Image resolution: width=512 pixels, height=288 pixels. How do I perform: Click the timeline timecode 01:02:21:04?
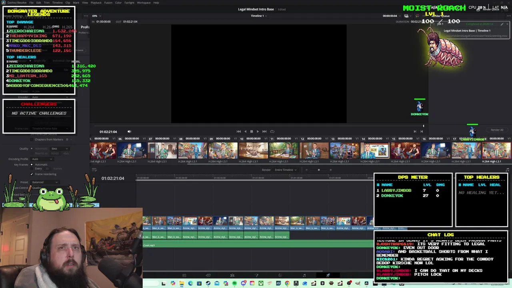tap(113, 178)
